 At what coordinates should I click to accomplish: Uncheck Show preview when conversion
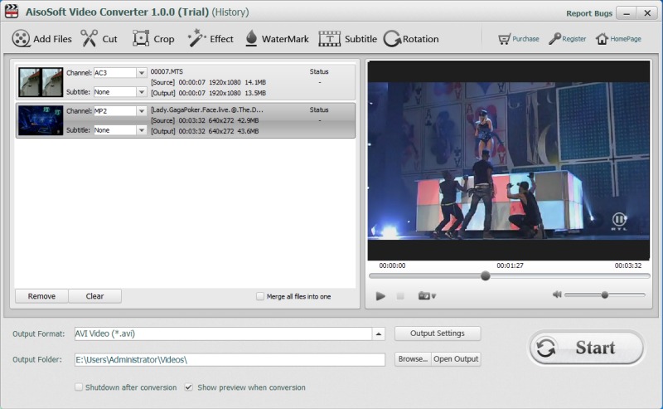189,387
